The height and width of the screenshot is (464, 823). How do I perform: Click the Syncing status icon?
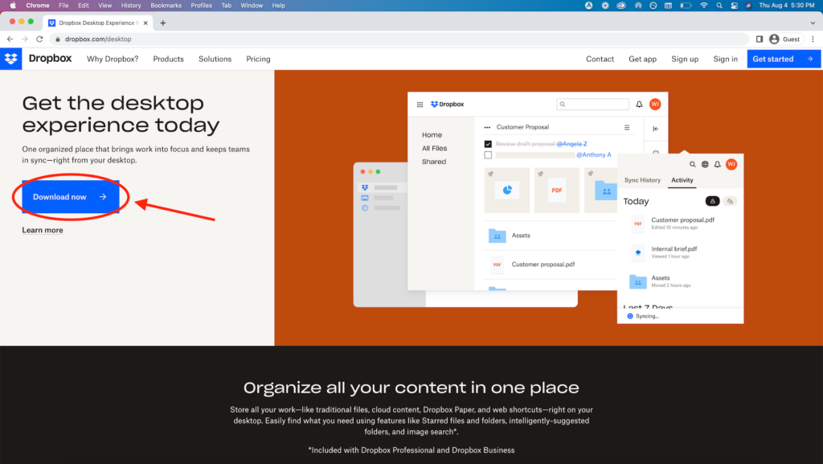tap(630, 316)
